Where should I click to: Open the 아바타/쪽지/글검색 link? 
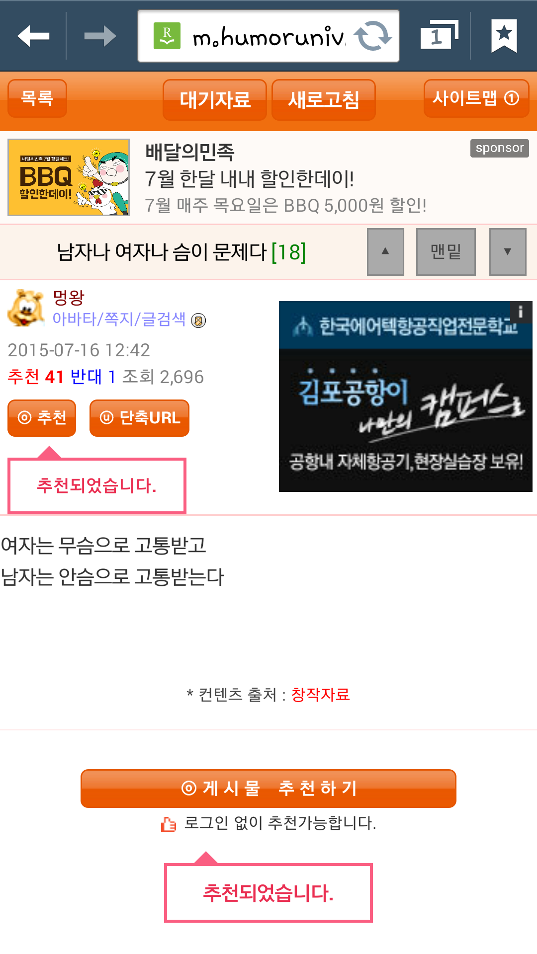[x=119, y=319]
